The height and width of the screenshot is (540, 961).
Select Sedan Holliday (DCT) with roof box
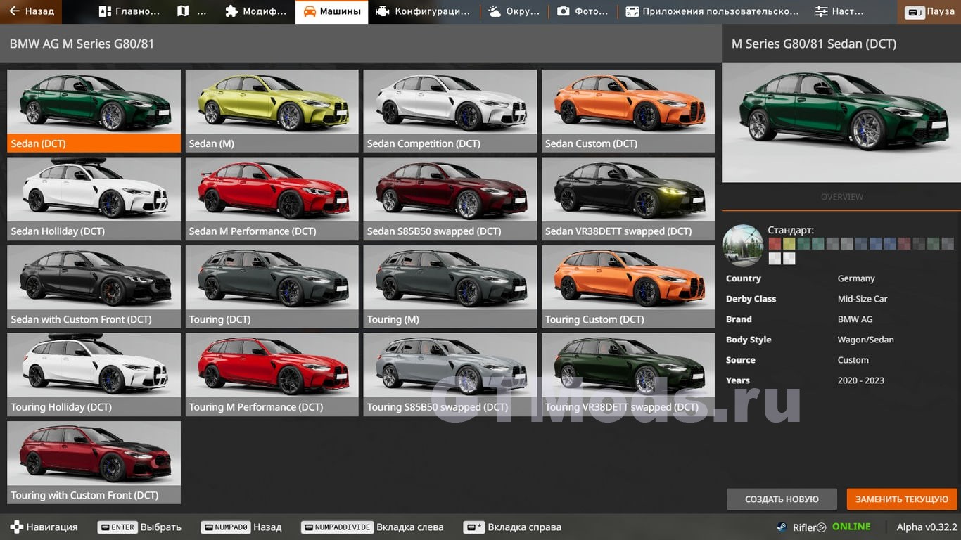point(94,199)
